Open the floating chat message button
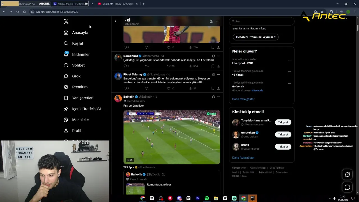Viewport: 359px width, 202px height. point(347,187)
